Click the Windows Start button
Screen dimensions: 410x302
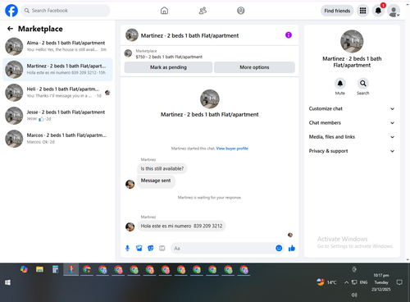pos(7,282)
